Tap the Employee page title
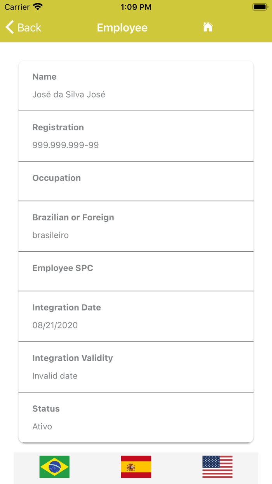The image size is (272, 484). 122,28
